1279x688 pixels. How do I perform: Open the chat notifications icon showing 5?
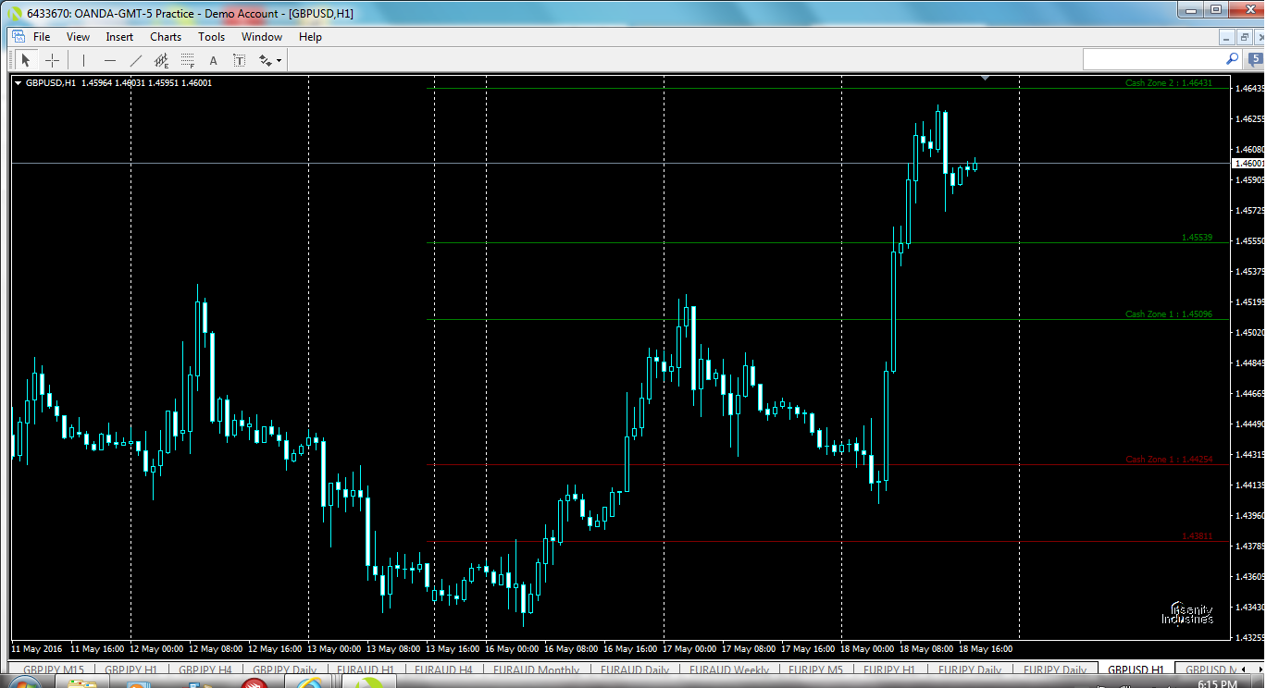(1256, 58)
